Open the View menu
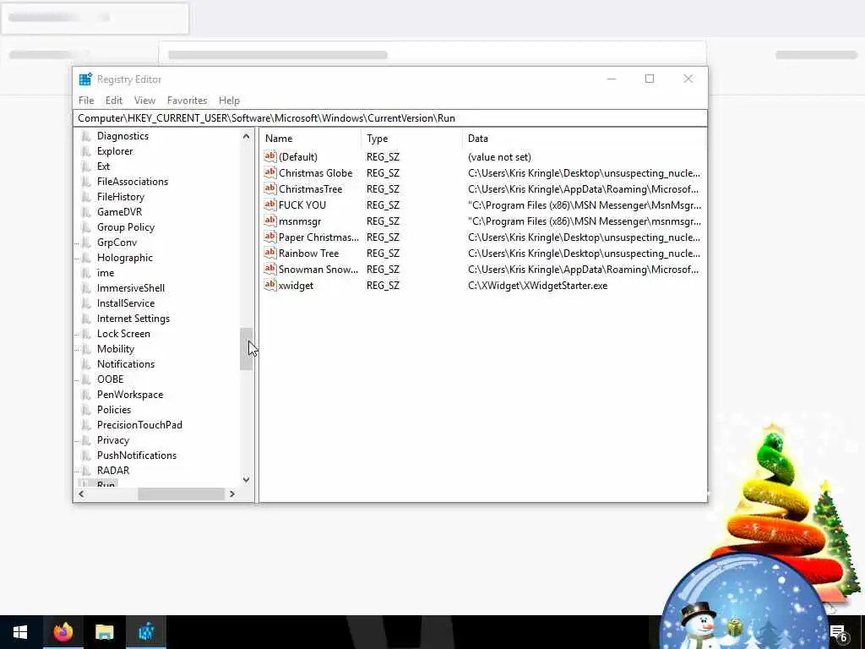 (144, 101)
